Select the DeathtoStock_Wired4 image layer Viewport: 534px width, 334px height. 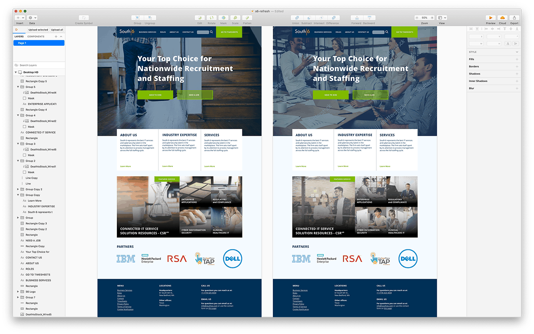tap(39, 92)
